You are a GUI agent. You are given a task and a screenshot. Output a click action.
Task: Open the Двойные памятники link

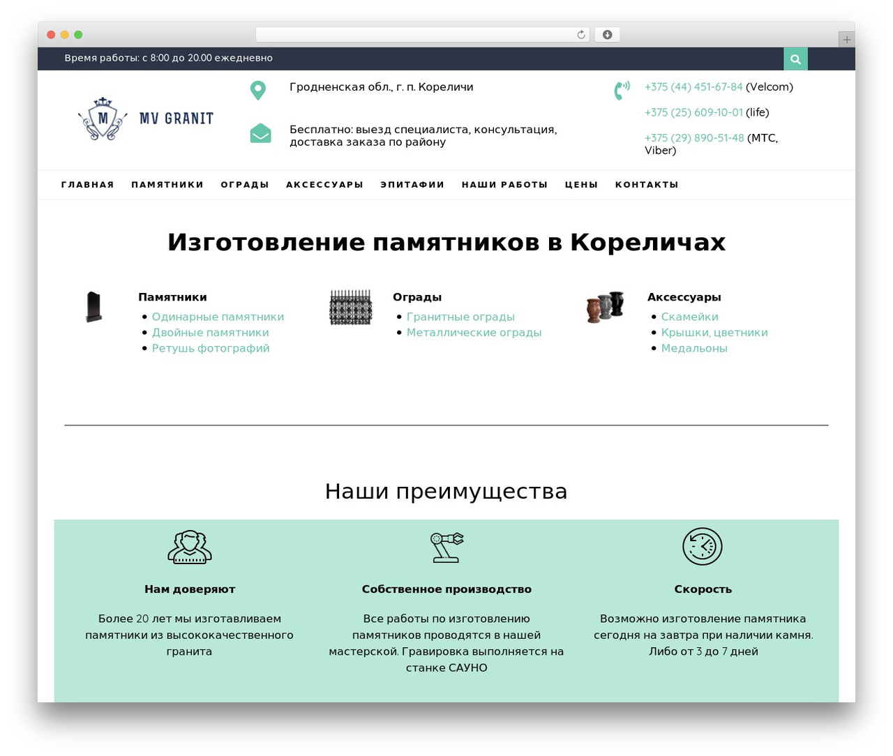(x=211, y=333)
